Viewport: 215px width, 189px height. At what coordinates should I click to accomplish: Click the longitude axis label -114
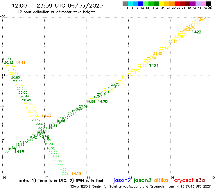87,177
